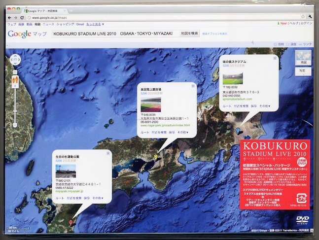
Task: Close the 生目の杜運動公園 info bubble
Action: click(108, 153)
